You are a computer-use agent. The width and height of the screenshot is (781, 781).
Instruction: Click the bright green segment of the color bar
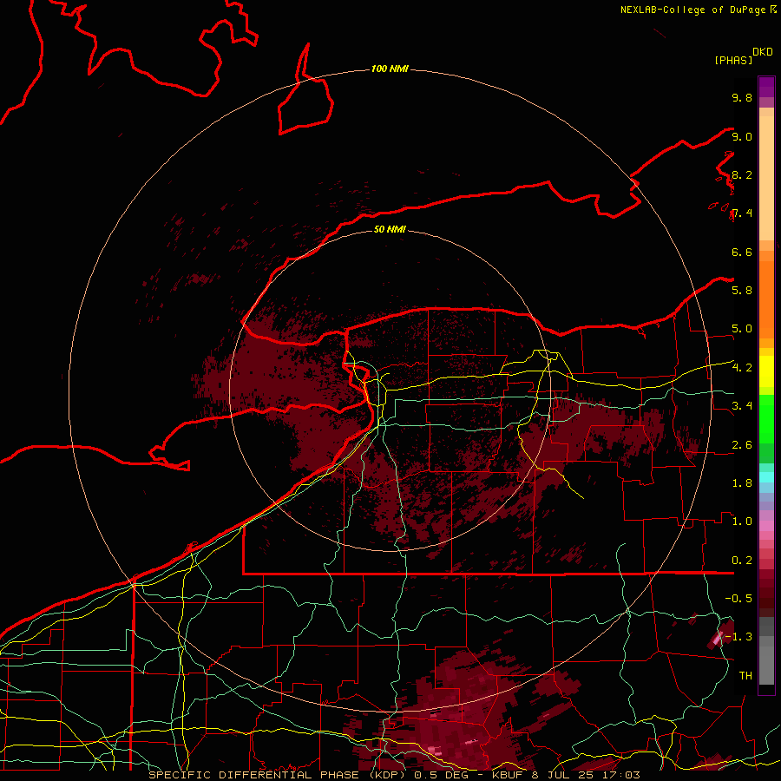click(766, 418)
